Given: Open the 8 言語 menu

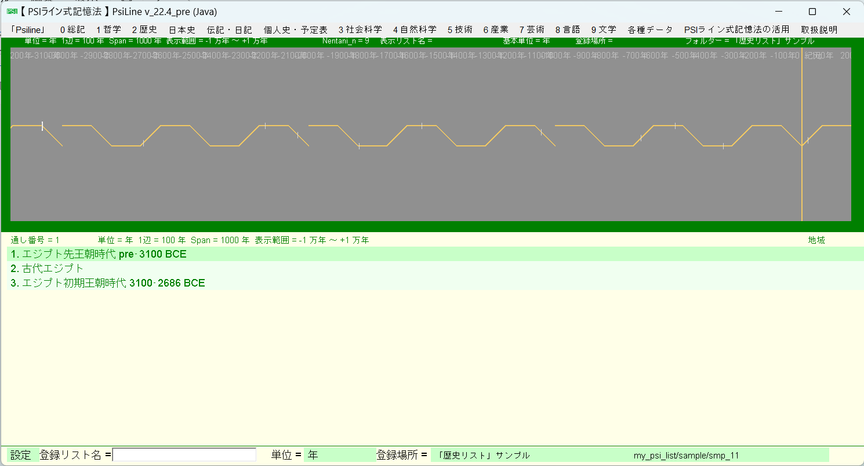Looking at the screenshot, I should (x=568, y=30).
